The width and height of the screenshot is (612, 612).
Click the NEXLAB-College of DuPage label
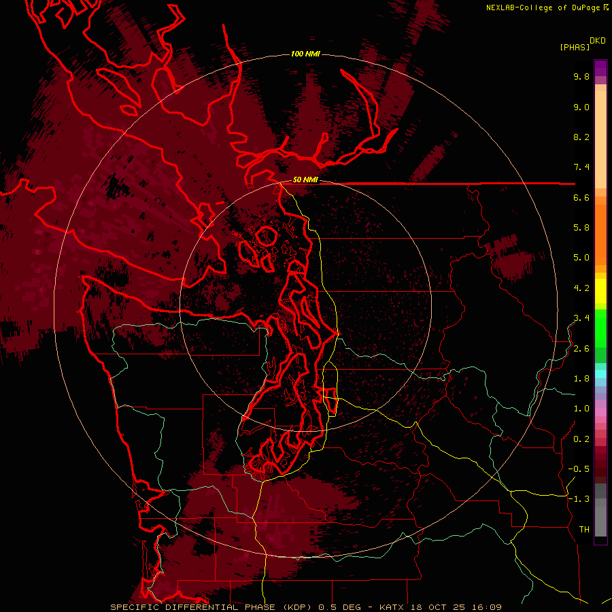(x=543, y=7)
